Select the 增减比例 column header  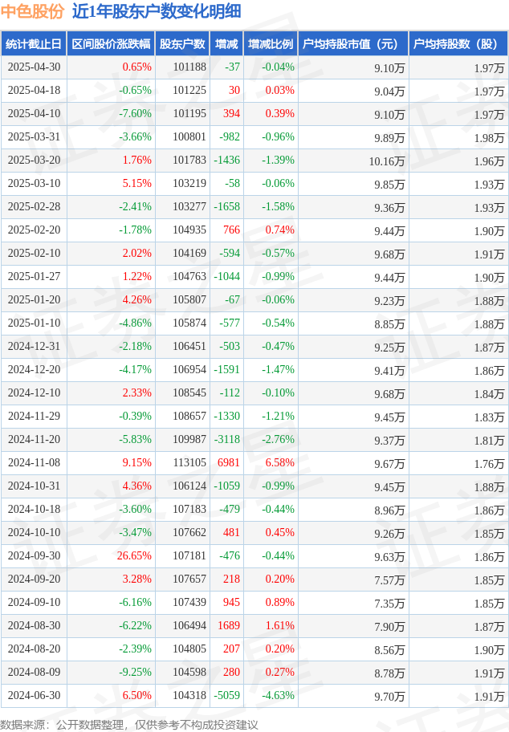click(x=271, y=44)
